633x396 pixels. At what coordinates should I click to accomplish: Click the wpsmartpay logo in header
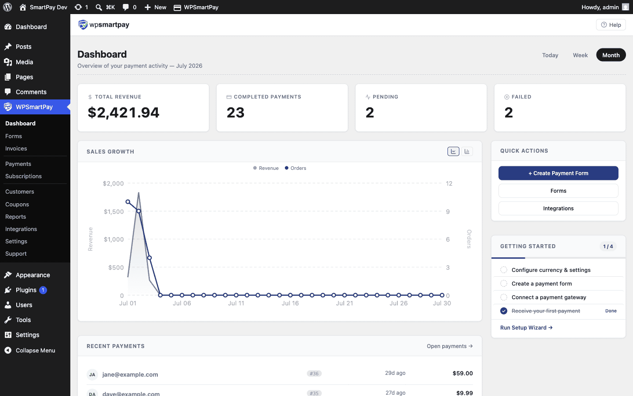[x=104, y=25]
